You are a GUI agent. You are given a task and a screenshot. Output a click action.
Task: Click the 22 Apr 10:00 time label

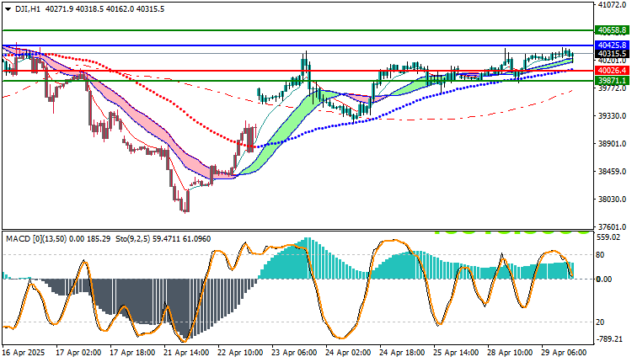tap(240, 353)
